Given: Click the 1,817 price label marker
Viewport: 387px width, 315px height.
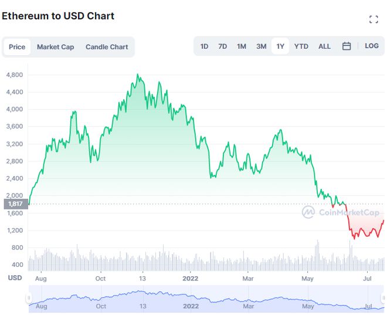Looking at the screenshot, I should tap(13, 204).
